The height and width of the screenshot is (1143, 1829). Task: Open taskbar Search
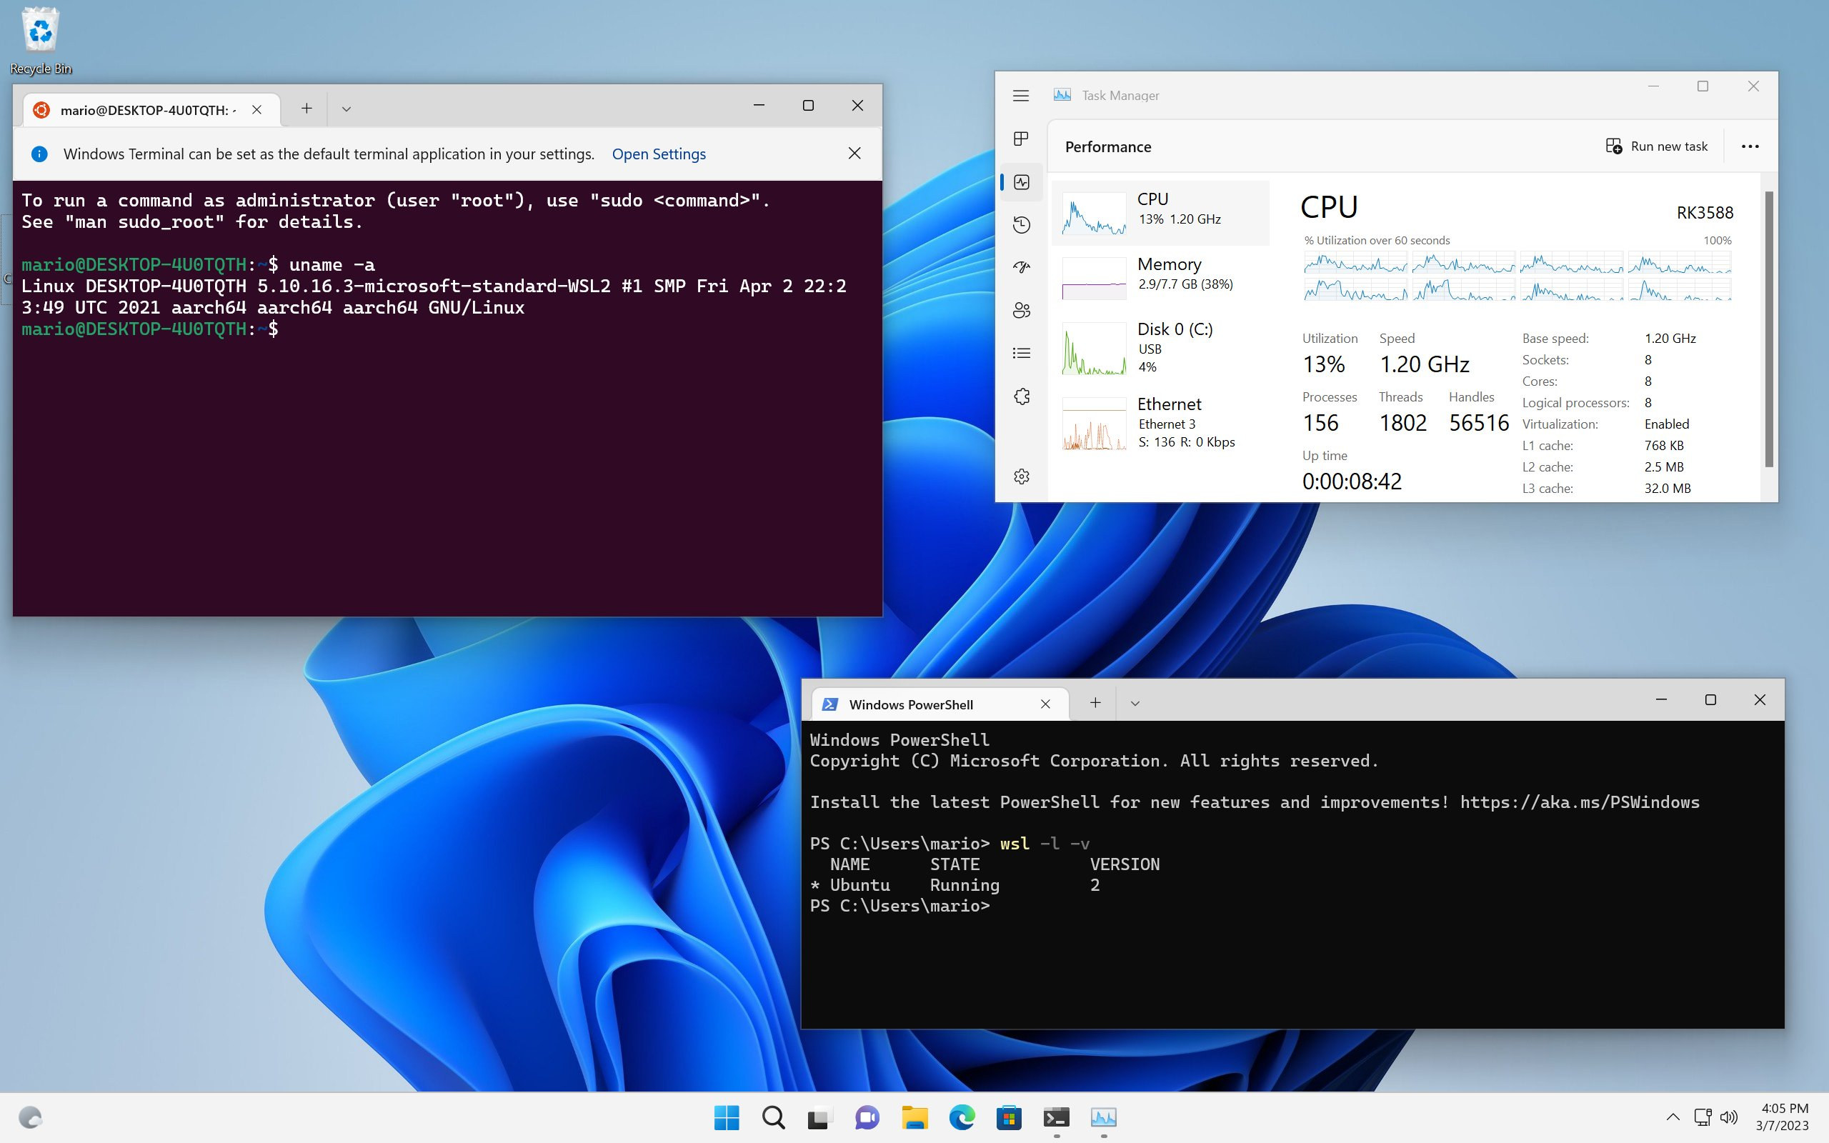(773, 1117)
